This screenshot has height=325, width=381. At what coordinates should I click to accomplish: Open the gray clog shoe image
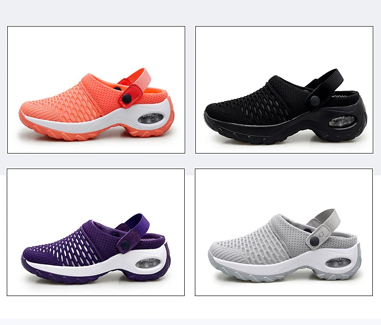pyautogui.click(x=284, y=232)
